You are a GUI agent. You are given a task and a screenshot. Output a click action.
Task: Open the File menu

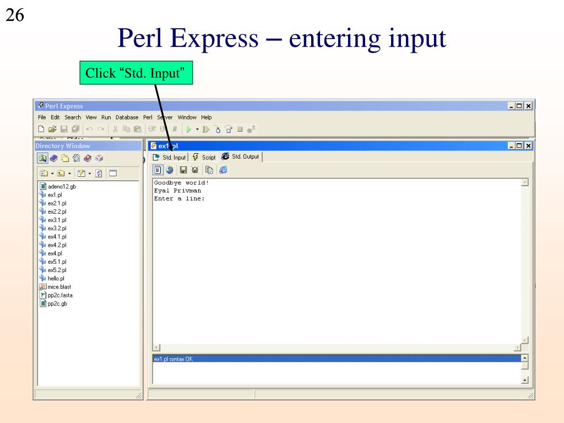tap(42, 117)
